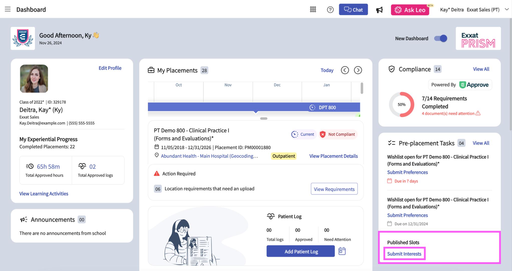Open the apps grid launcher icon
The width and height of the screenshot is (512, 271).
coord(313,9)
